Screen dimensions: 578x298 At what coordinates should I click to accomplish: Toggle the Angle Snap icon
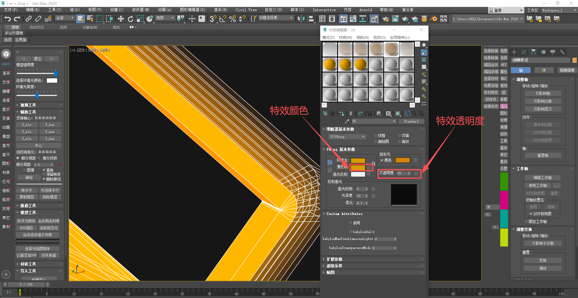point(223,19)
